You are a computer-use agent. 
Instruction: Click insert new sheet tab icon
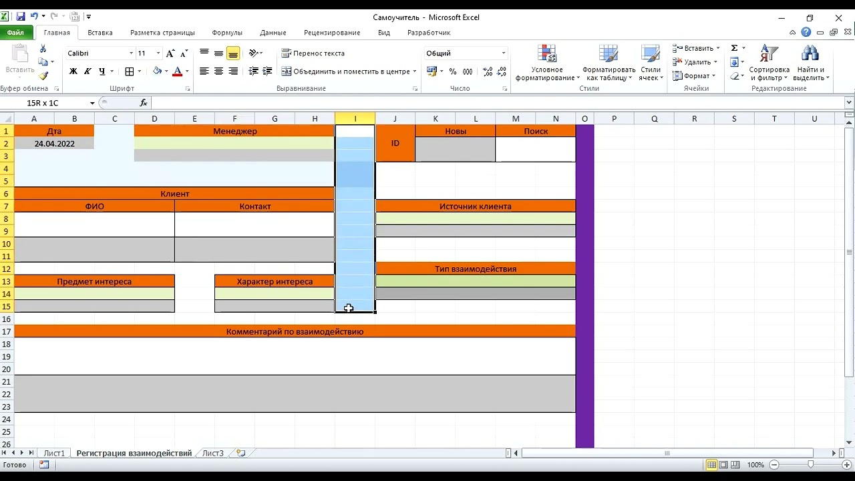click(x=241, y=453)
